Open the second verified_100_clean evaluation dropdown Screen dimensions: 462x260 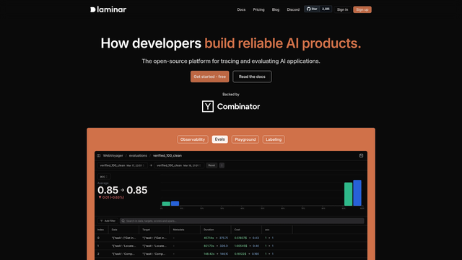179,165
